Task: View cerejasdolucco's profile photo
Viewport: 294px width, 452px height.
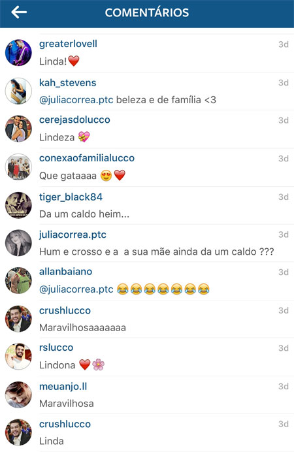Action: pos(18,129)
